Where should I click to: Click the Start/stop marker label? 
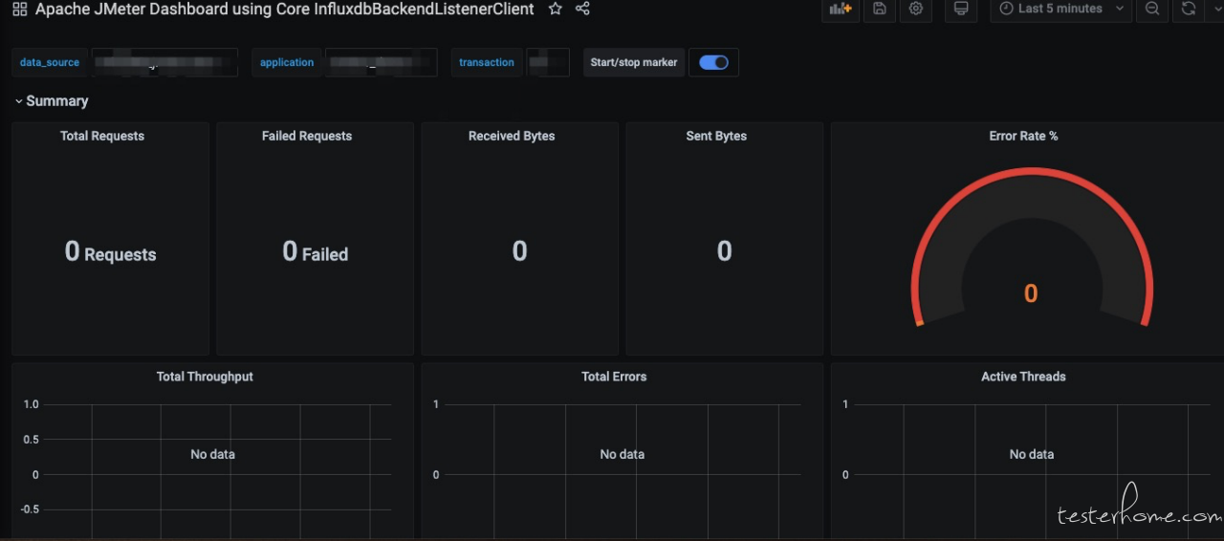pyautogui.click(x=634, y=62)
